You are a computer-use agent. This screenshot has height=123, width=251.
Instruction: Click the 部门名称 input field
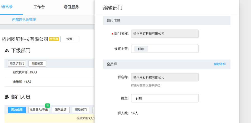point(165,34)
